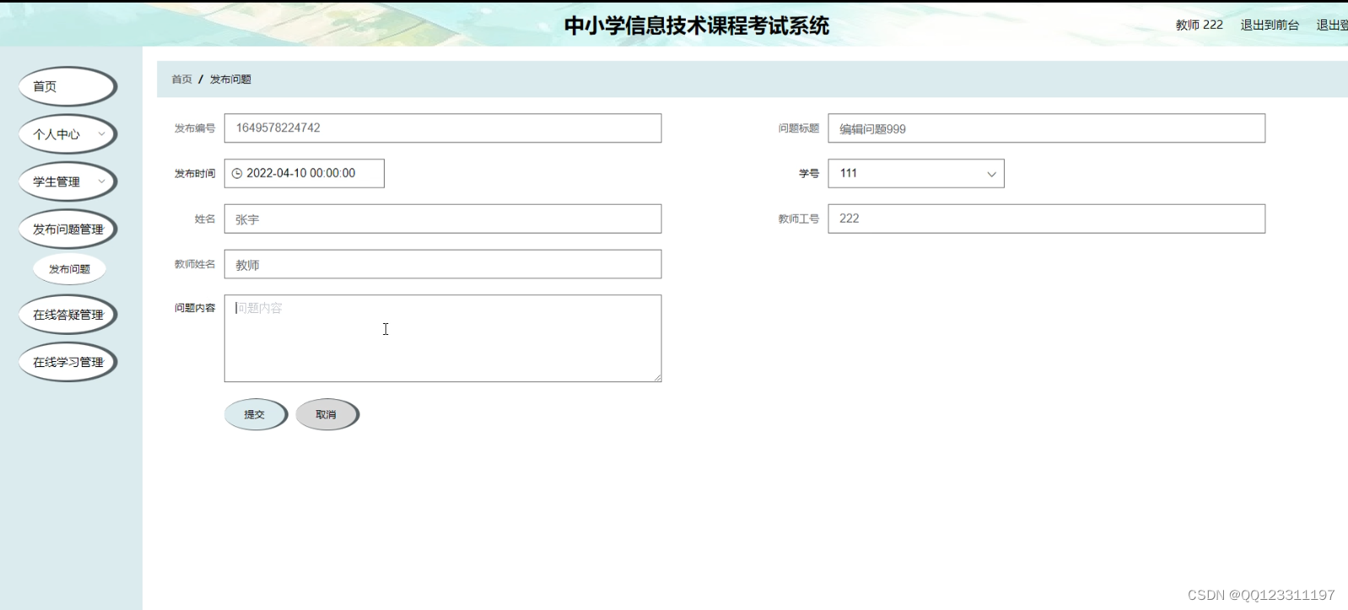
Task: Open 发布问题管理 in the sidebar
Action: click(x=67, y=229)
